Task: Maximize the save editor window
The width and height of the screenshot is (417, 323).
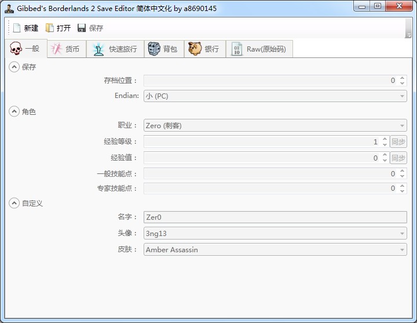Action: pyautogui.click(x=378, y=6)
